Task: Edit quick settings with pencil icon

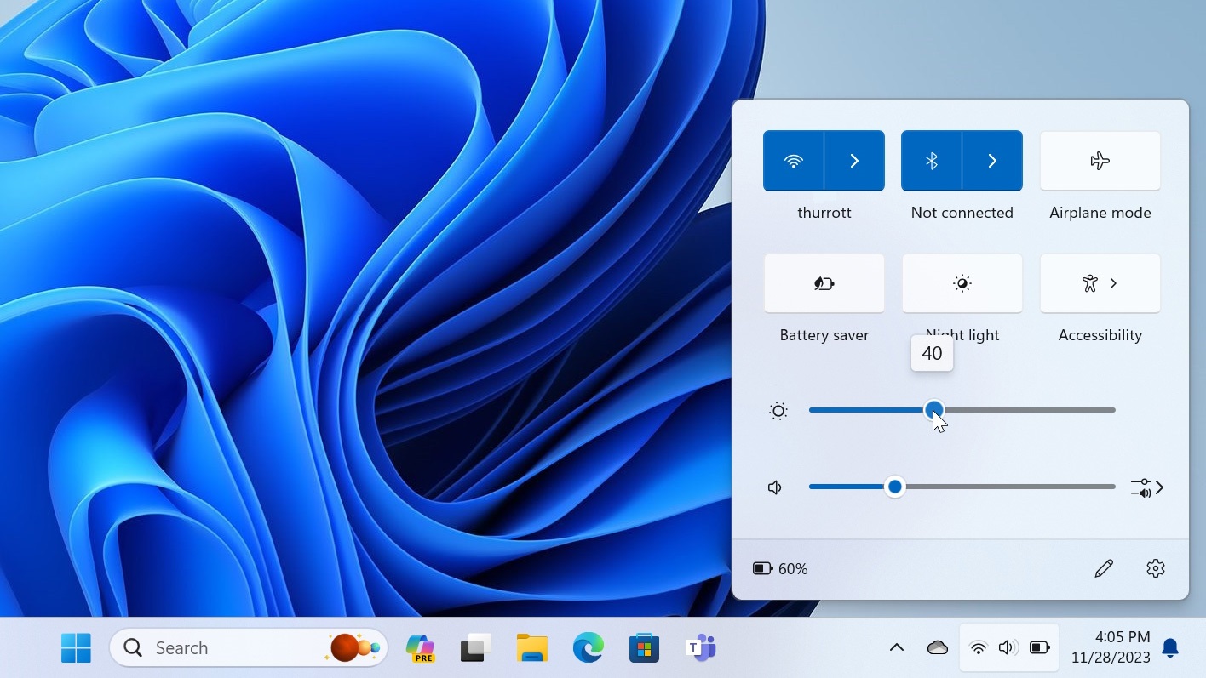Action: (1103, 568)
